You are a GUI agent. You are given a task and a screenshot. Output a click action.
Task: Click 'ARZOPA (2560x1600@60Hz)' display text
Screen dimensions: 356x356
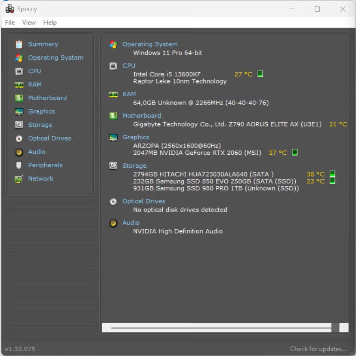[177, 146]
